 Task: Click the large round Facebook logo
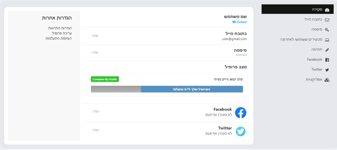[x=241, y=113]
